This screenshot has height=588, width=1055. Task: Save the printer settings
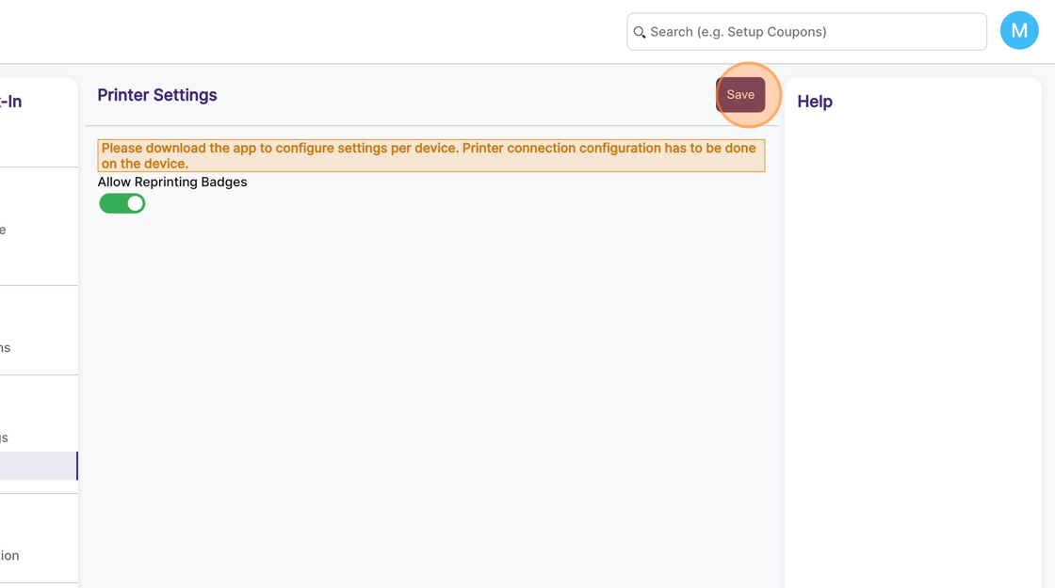tap(740, 95)
